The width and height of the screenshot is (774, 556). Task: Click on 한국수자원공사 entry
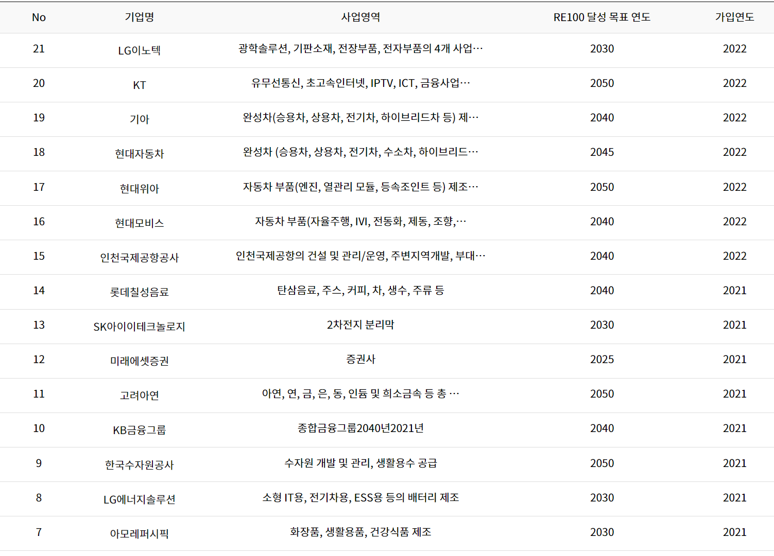139,465
